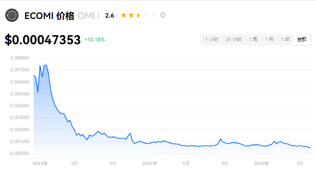316x175 pixels.
Task: Click the 2.6 rating score
Action: click(x=109, y=16)
